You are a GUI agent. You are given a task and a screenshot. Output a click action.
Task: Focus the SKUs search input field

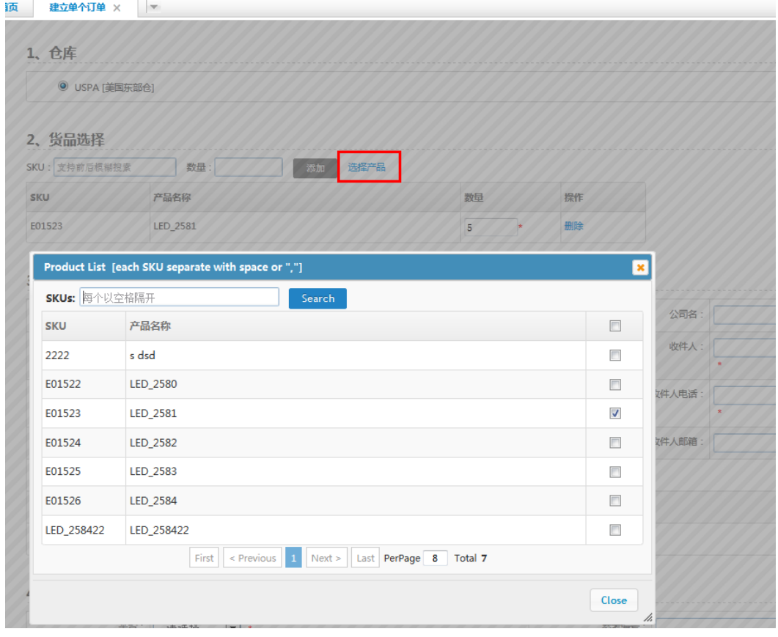(x=180, y=298)
